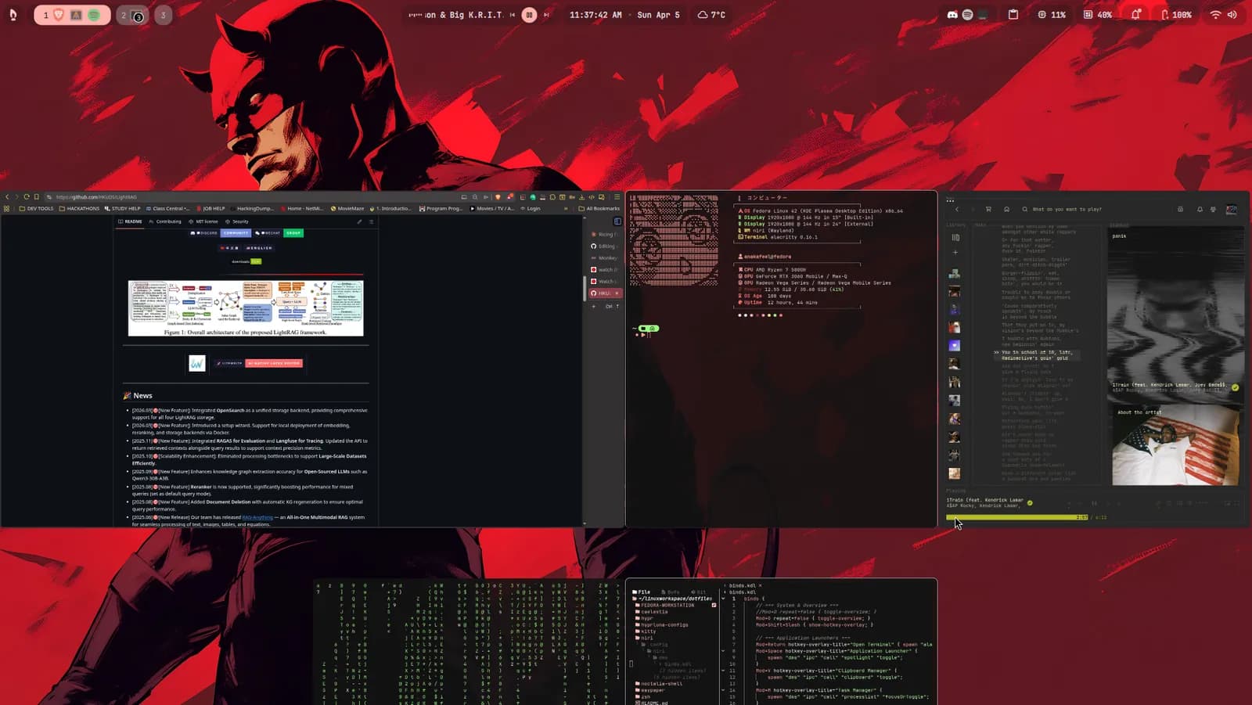Open the clipboard icon in top bar

1013,15
